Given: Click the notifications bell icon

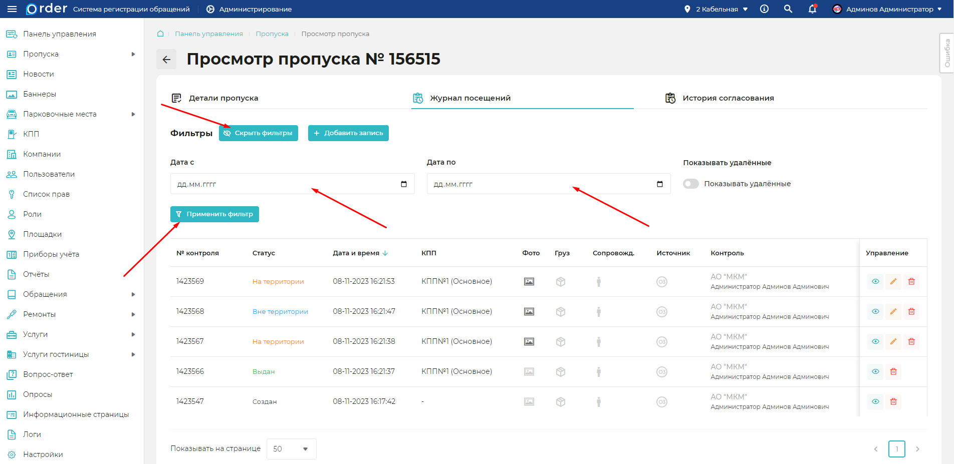Looking at the screenshot, I should pos(812,9).
